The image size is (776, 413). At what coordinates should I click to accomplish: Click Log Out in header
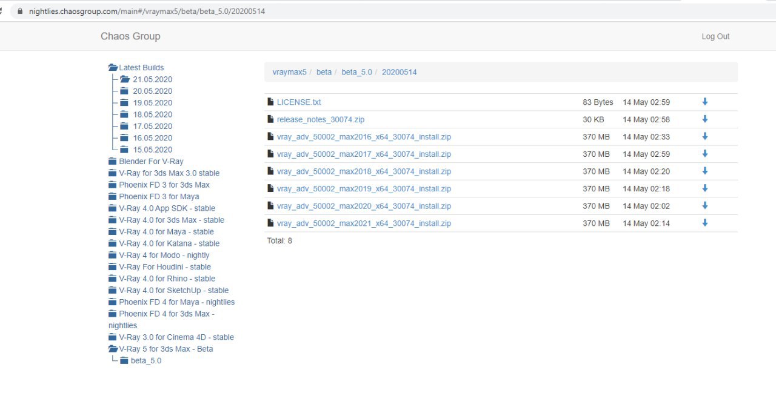(x=715, y=36)
